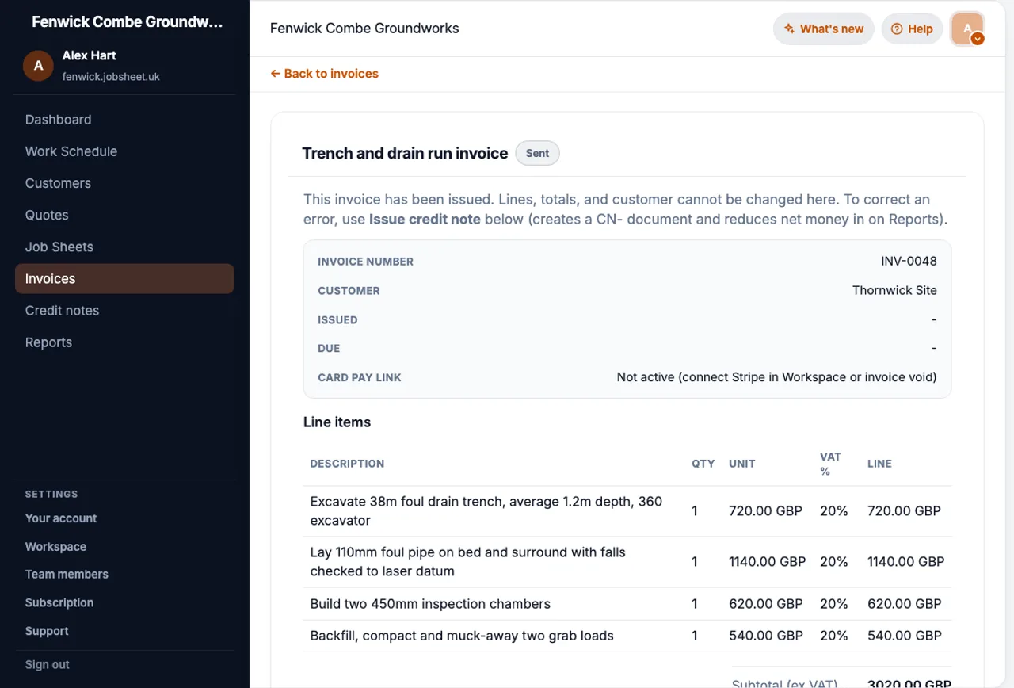Click the Build two 450mm inspection chambers row
1014x688 pixels.
click(x=627, y=604)
